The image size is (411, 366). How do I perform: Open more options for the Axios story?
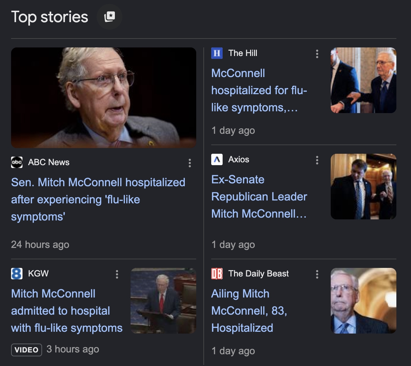(x=317, y=160)
